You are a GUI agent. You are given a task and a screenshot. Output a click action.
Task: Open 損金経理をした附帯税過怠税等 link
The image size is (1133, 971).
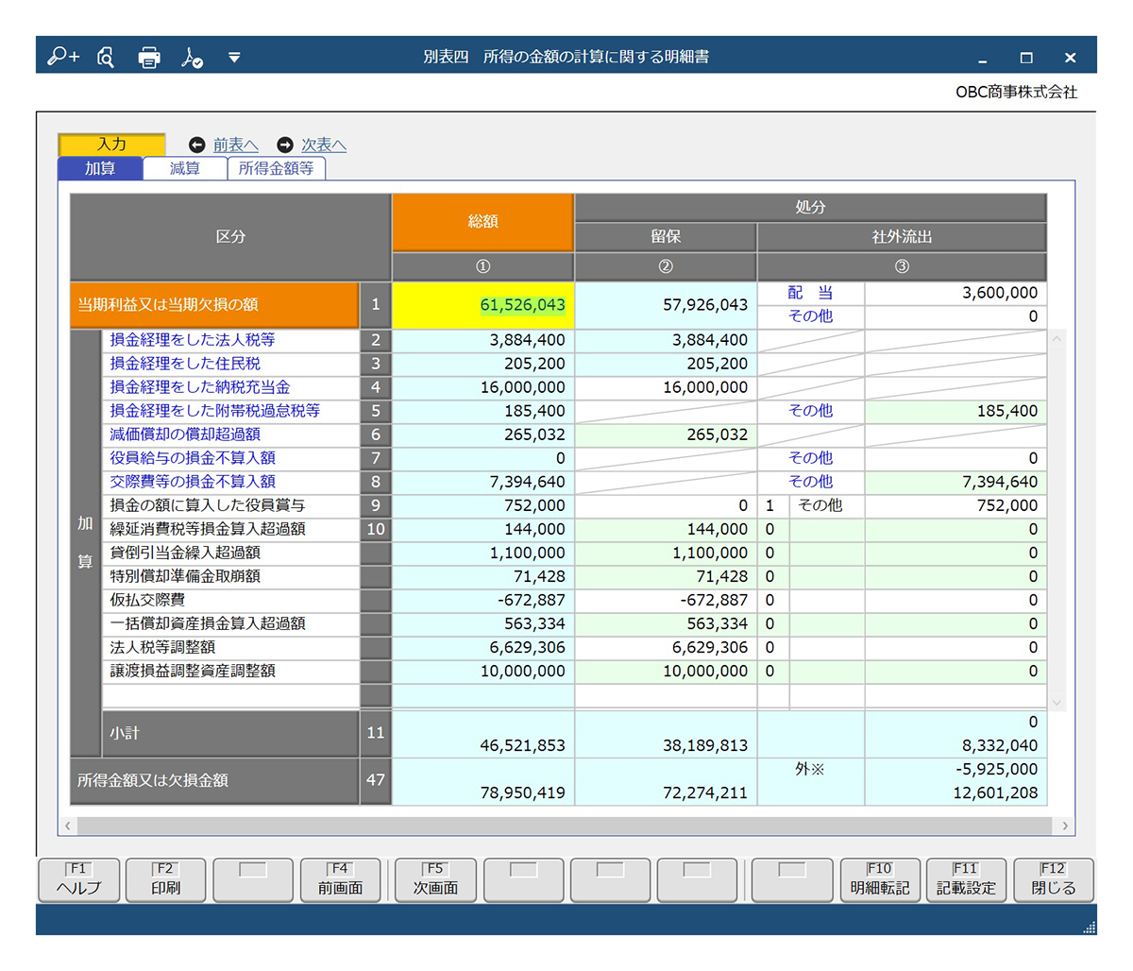coord(215,411)
